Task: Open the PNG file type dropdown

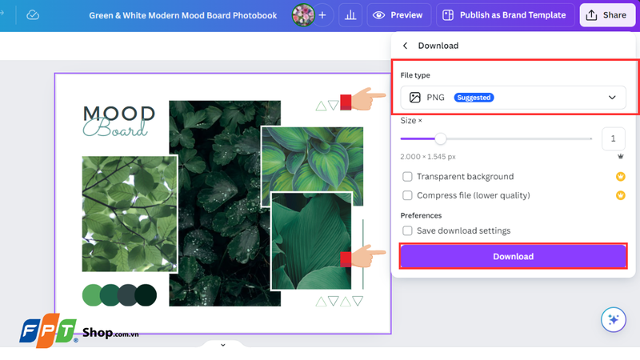Action: [513, 98]
